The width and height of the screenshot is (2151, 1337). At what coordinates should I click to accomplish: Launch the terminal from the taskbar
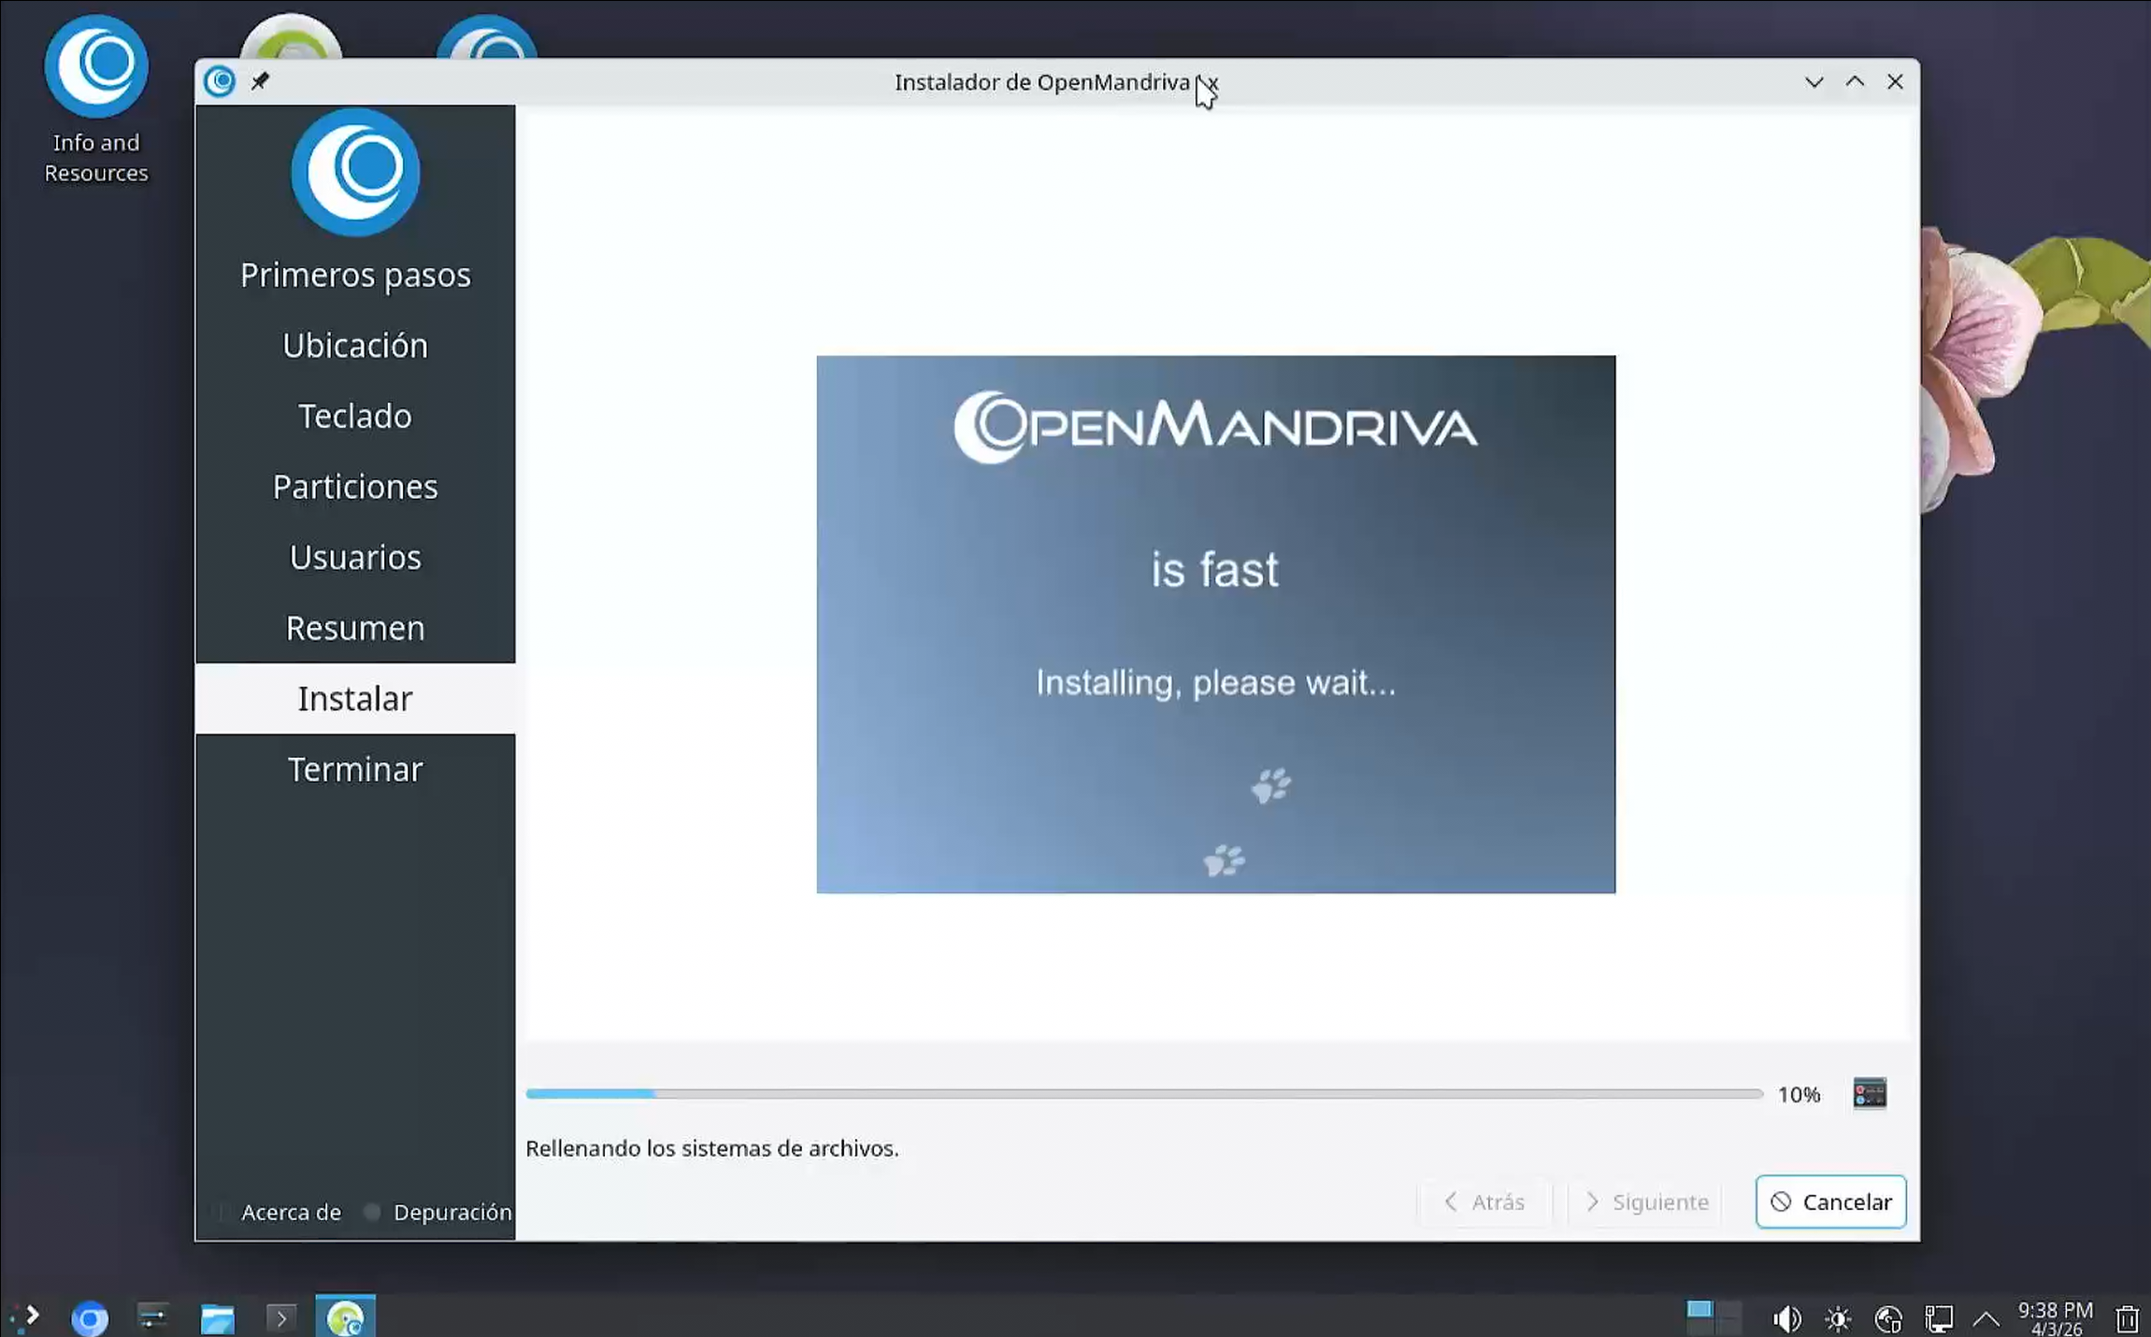tap(280, 1318)
